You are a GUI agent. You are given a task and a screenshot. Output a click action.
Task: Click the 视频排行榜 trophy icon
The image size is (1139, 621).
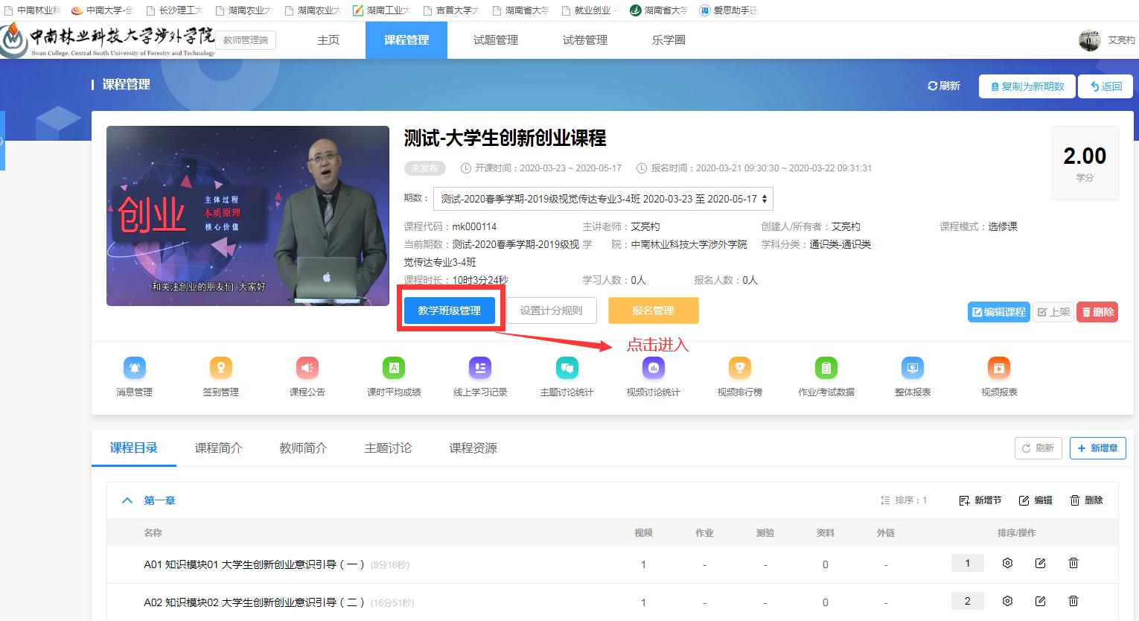click(x=739, y=368)
